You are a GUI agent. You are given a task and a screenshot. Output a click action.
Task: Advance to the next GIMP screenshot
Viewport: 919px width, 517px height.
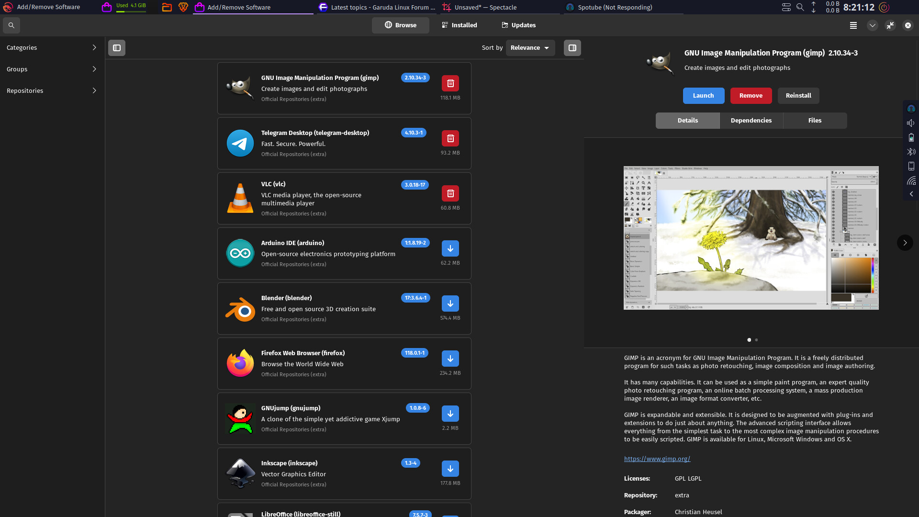[905, 243]
